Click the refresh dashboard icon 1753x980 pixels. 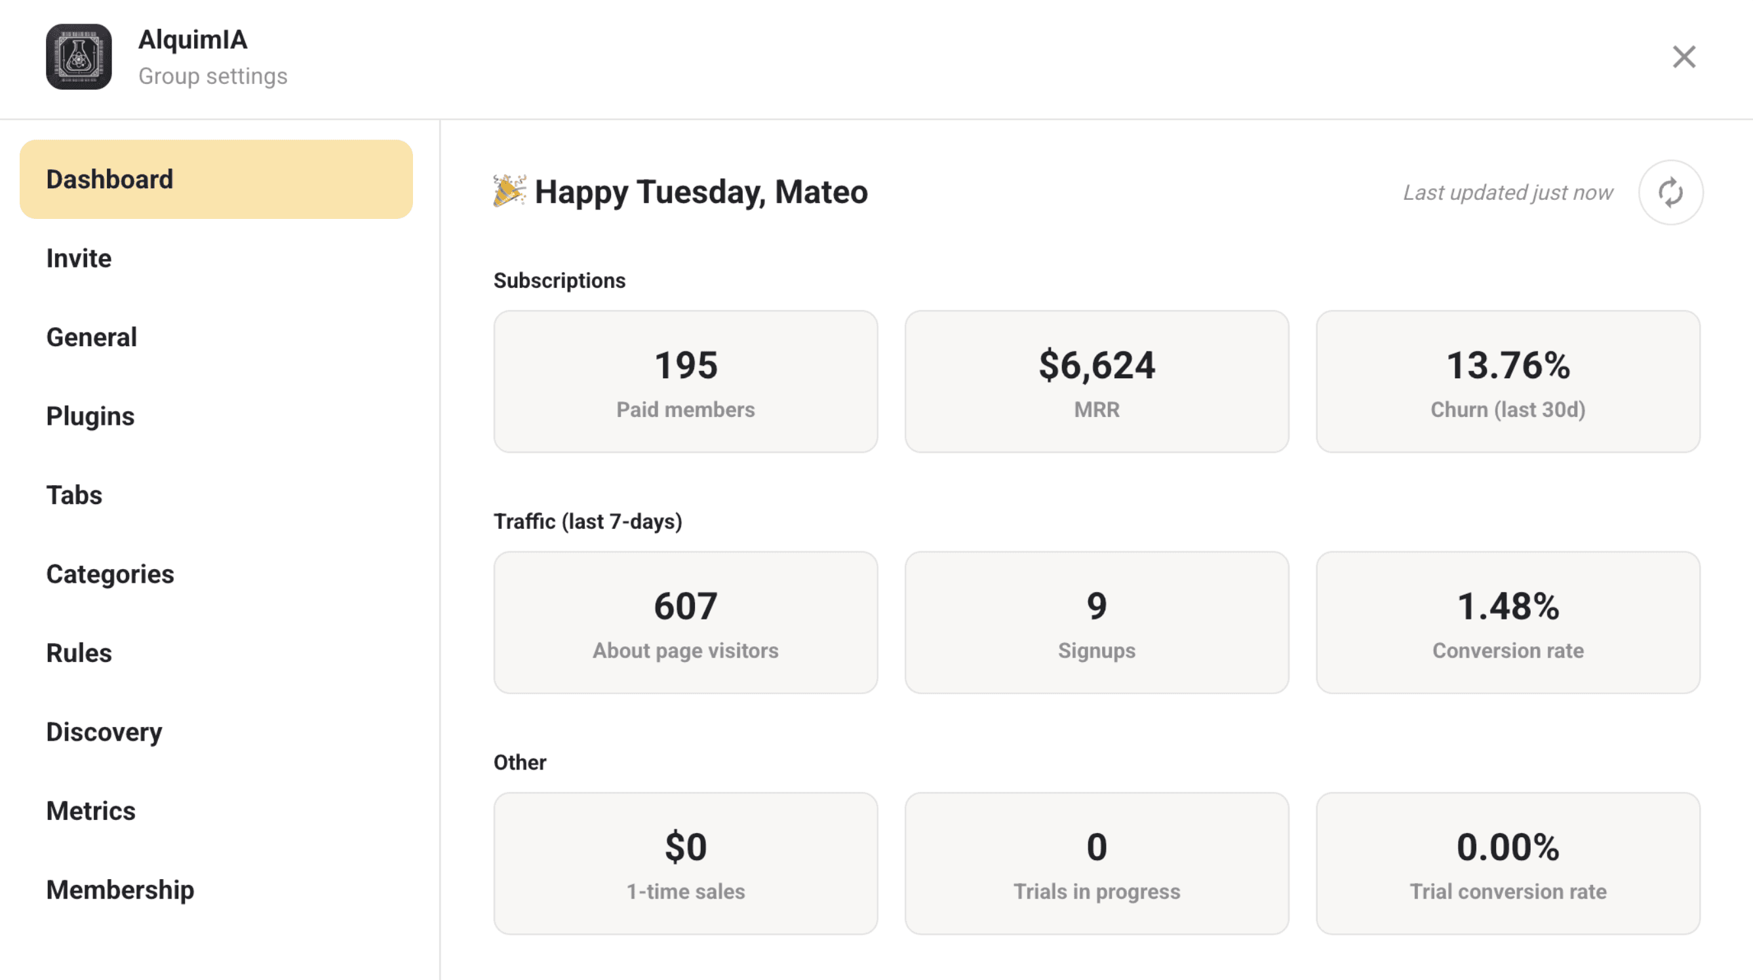[x=1670, y=193]
